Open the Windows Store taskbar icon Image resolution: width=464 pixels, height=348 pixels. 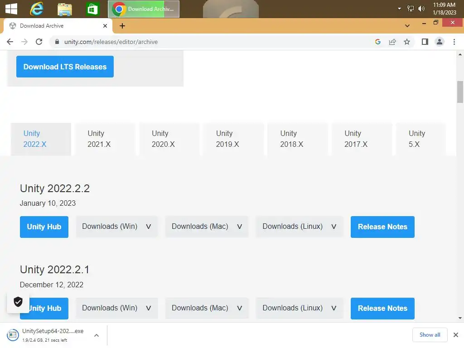(92, 9)
